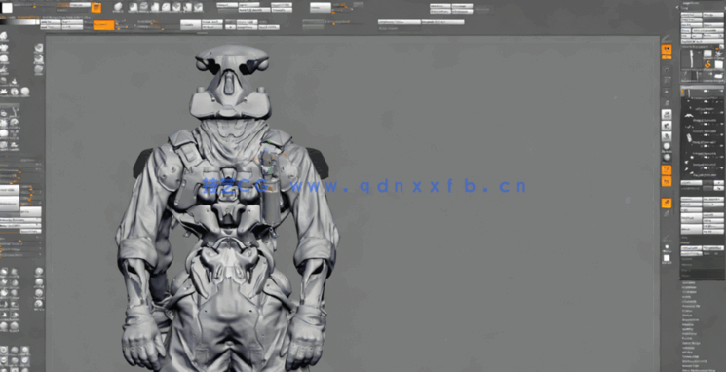This screenshot has height=372, width=726.
Task: Click the lower sphere icon on right shelf
Action: (x=667, y=158)
